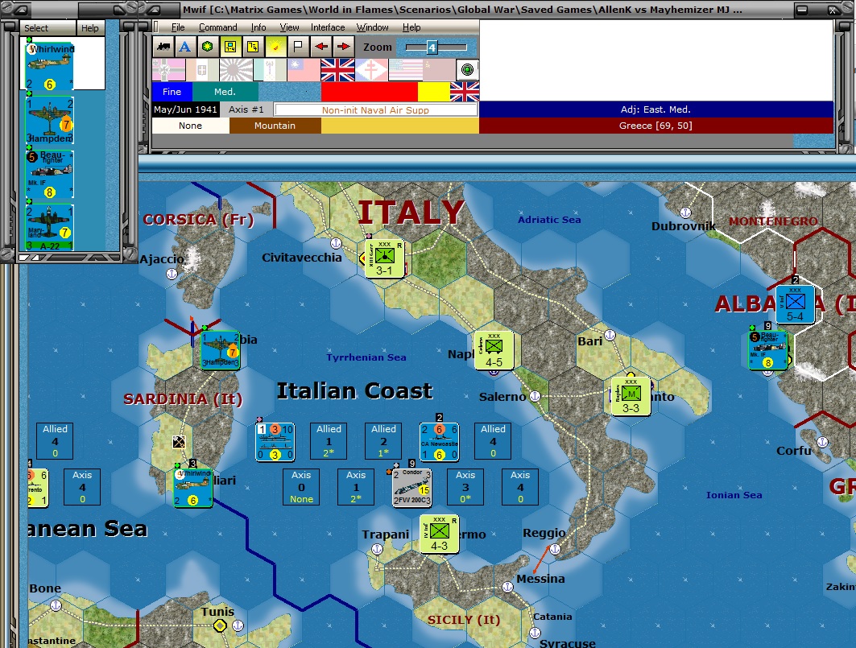Toggle the unit counter display toolbar button
The height and width of the screenshot is (648, 856).
(x=230, y=47)
